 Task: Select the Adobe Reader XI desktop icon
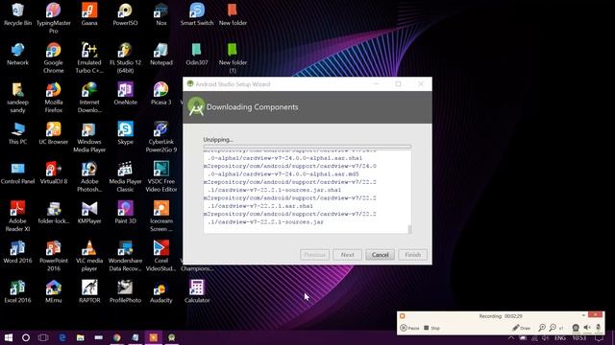click(x=17, y=217)
